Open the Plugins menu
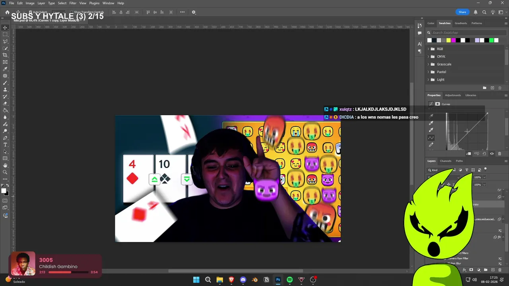Image resolution: width=509 pixels, height=286 pixels. click(x=94, y=3)
